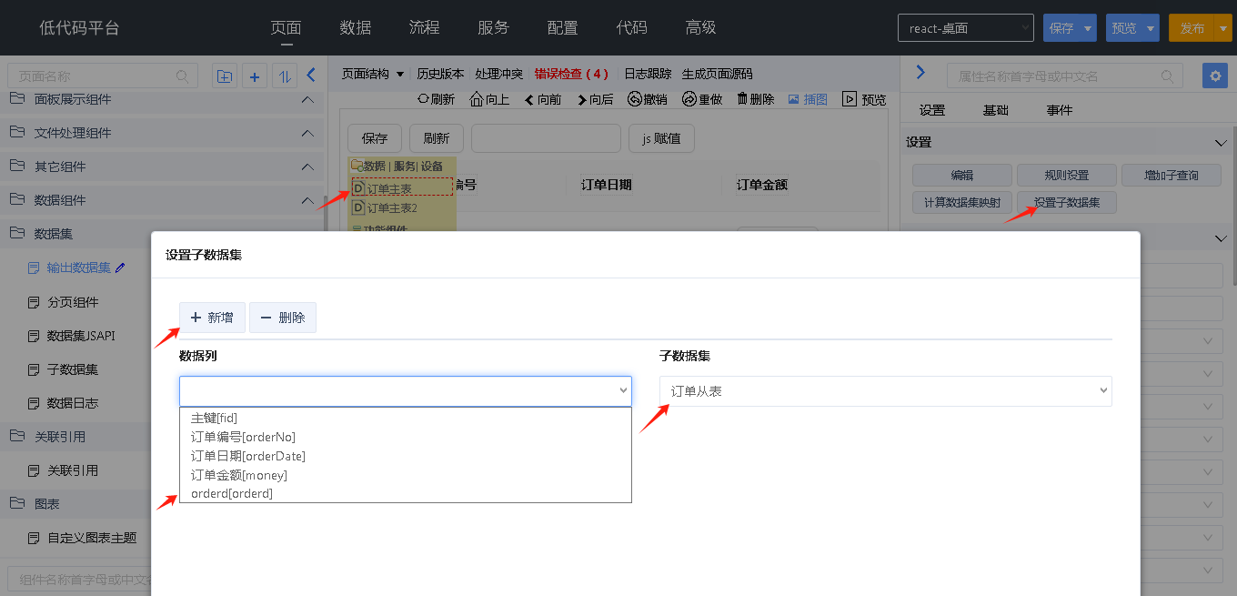The height and width of the screenshot is (596, 1237).
Task: Open the 预览 split-button arrow in header
Action: [x=1151, y=28]
